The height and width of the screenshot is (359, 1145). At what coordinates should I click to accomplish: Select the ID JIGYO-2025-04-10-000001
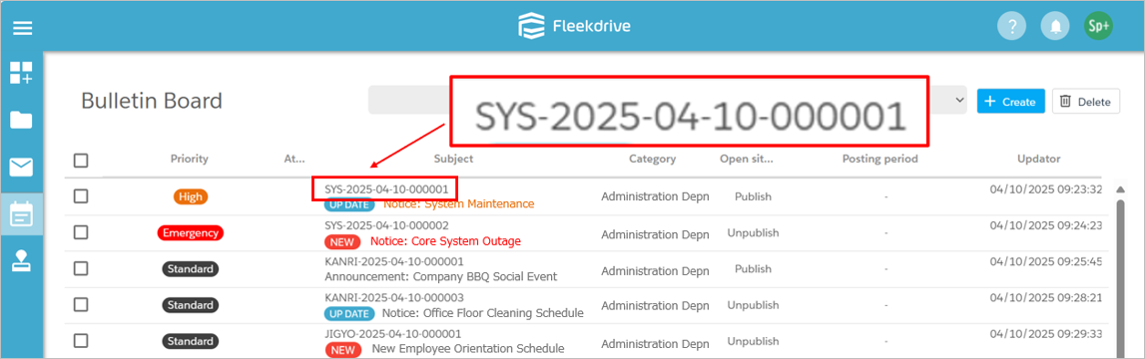(x=393, y=333)
